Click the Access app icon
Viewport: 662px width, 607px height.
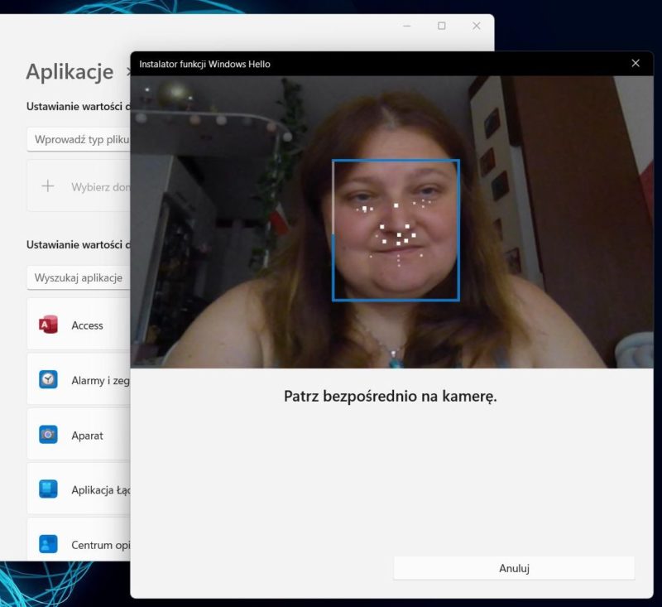pos(48,325)
